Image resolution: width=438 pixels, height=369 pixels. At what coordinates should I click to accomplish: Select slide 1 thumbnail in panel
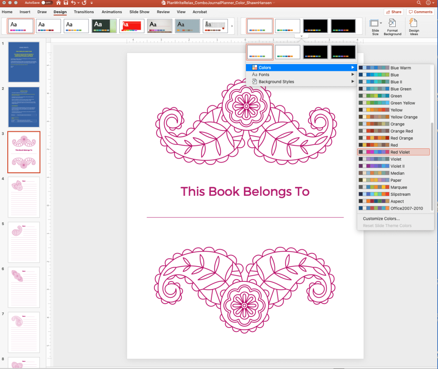tap(24, 62)
